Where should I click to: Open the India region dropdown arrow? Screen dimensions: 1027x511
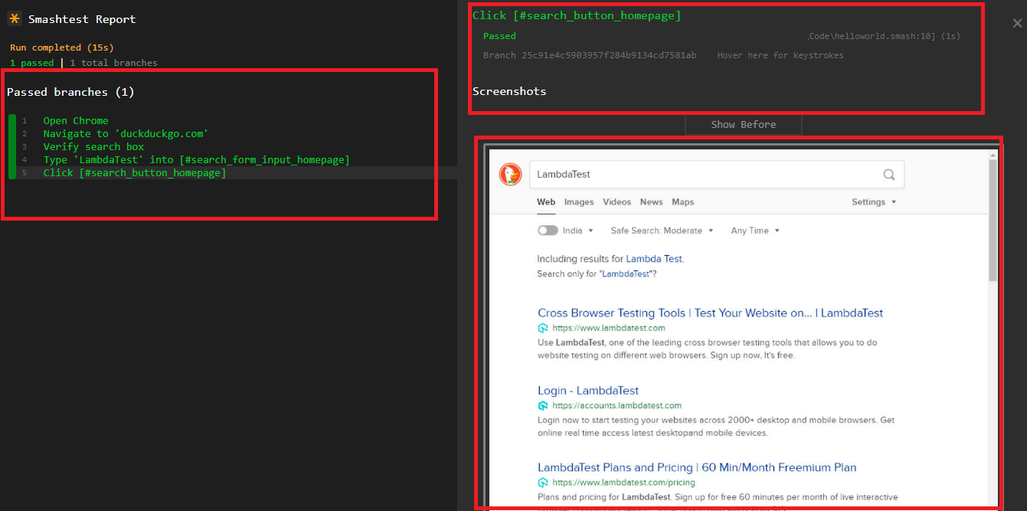[x=591, y=231]
